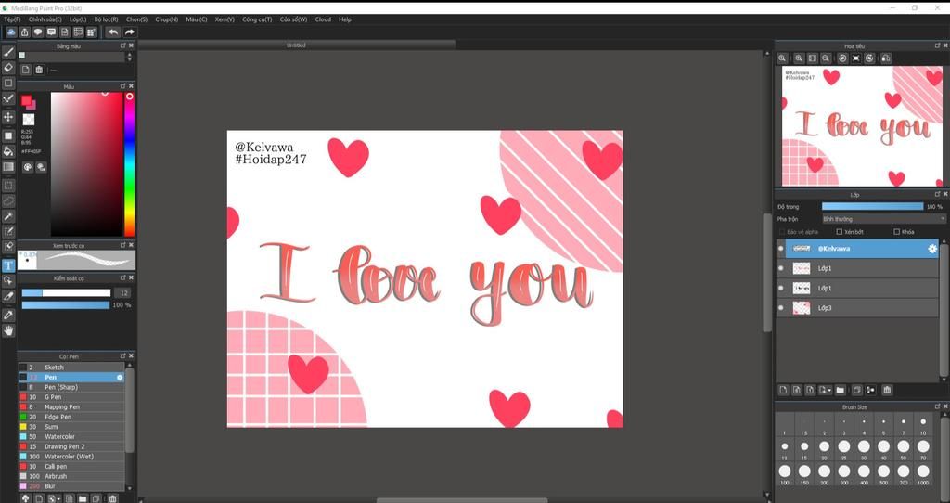The width and height of the screenshot is (950, 503).
Task: Click the navigator preview thumbnail
Action: click(x=862, y=126)
